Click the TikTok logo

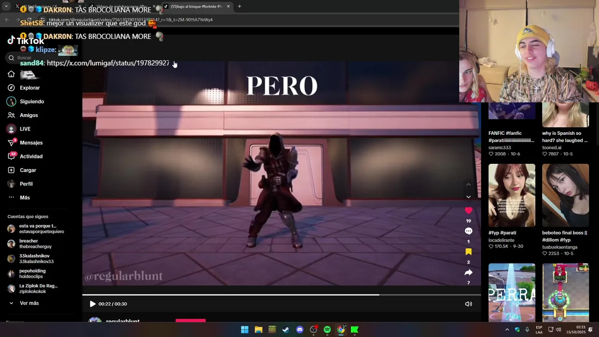[26, 41]
